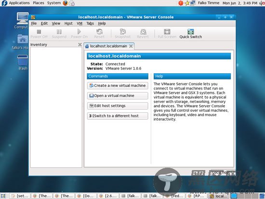This screenshot has height=199, width=265.
Task: Click Create a new virtual machine
Action: [x=118, y=86]
